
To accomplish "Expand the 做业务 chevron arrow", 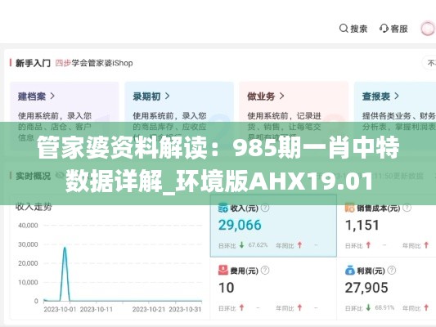I will coord(281,96).
